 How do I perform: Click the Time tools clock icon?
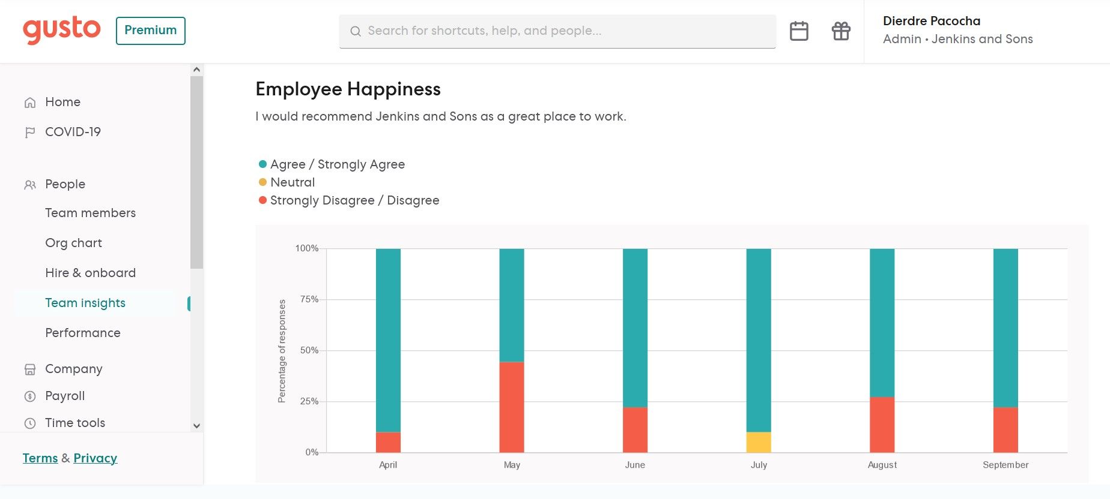coord(30,423)
